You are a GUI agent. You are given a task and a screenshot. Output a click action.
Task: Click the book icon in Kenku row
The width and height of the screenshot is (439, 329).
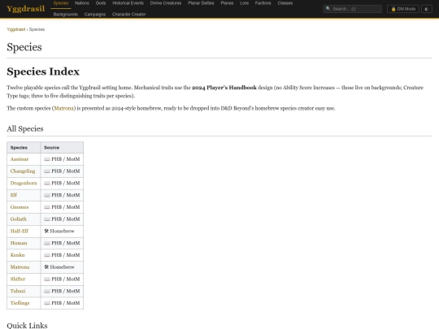[47, 255]
